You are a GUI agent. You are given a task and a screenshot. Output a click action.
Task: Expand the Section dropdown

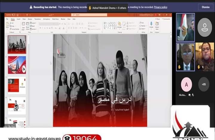click(x=33, y=29)
